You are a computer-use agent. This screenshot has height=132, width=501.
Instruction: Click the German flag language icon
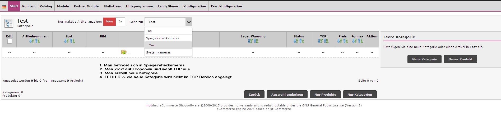coord(4,7)
